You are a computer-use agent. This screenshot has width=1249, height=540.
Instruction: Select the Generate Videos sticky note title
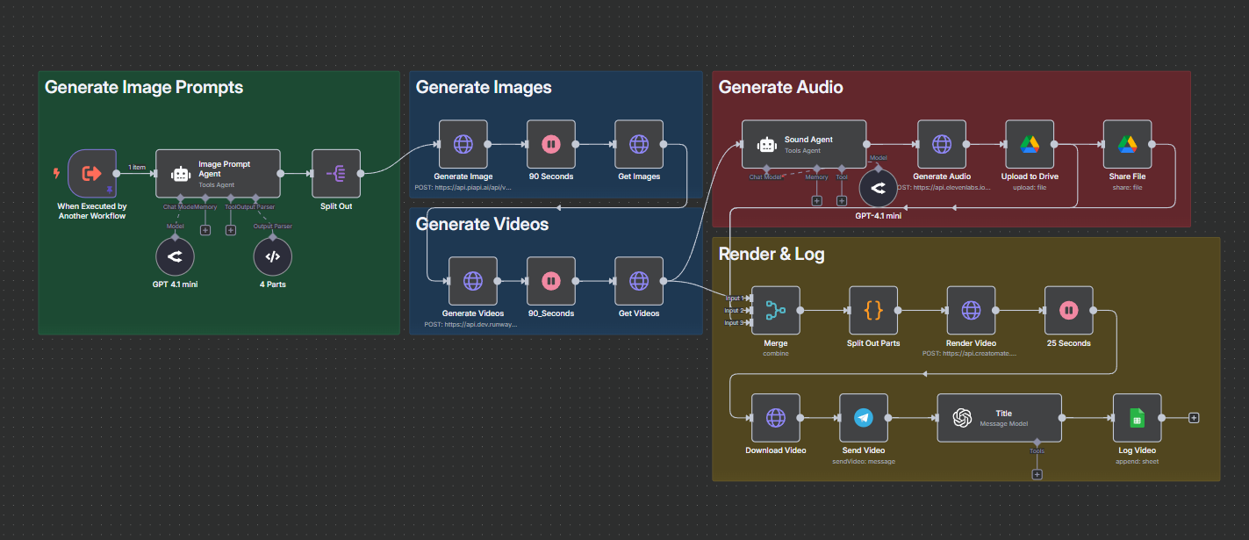tap(482, 224)
